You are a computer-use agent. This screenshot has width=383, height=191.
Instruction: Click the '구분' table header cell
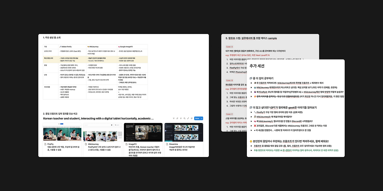51,47
